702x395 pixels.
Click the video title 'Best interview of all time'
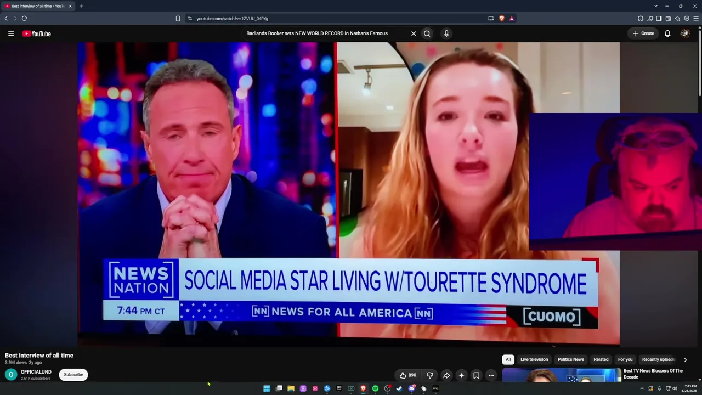[x=39, y=356]
